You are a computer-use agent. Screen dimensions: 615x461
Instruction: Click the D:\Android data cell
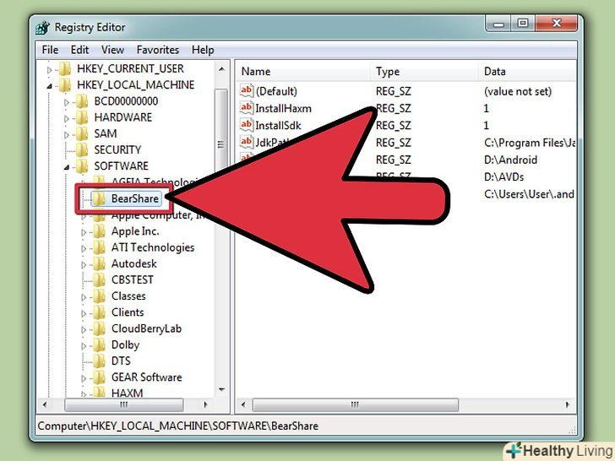[x=510, y=160]
